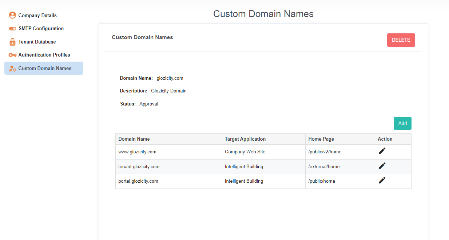The height and width of the screenshot is (240, 449).
Task: Select the www.glozicity.com domain cell
Action: pos(137,152)
